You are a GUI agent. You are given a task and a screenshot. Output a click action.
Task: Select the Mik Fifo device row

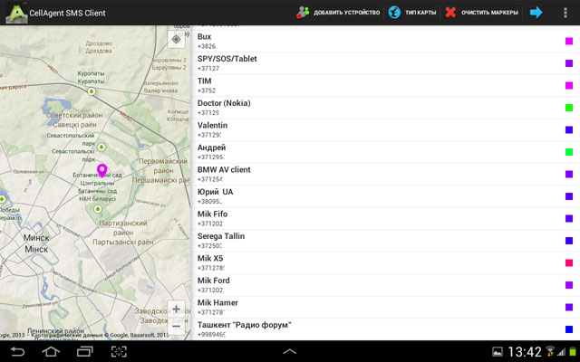click(385, 218)
